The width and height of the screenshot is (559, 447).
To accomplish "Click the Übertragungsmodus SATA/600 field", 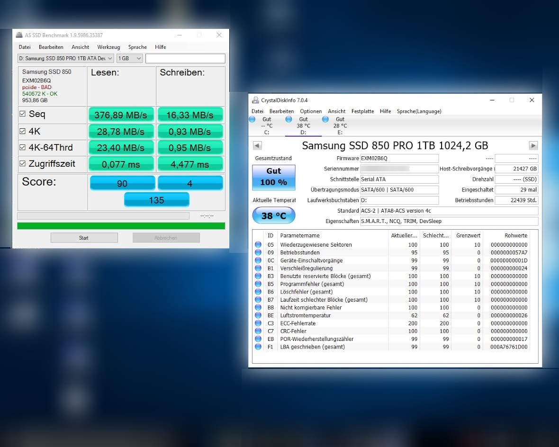I will point(399,189).
